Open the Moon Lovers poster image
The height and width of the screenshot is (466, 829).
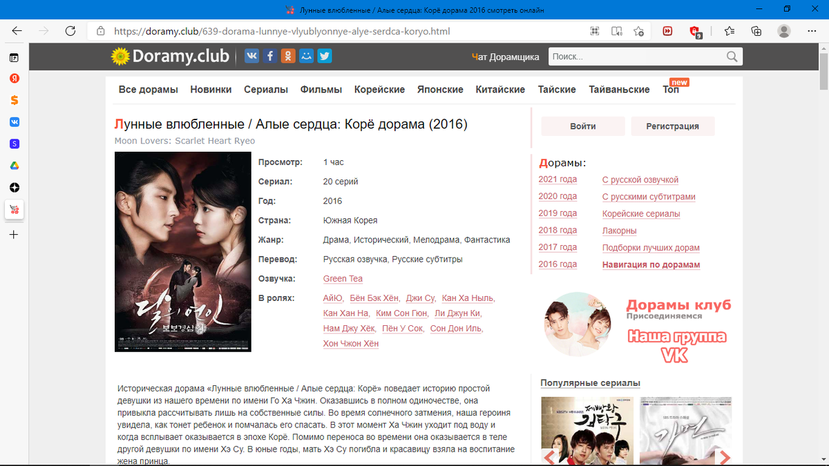point(183,252)
